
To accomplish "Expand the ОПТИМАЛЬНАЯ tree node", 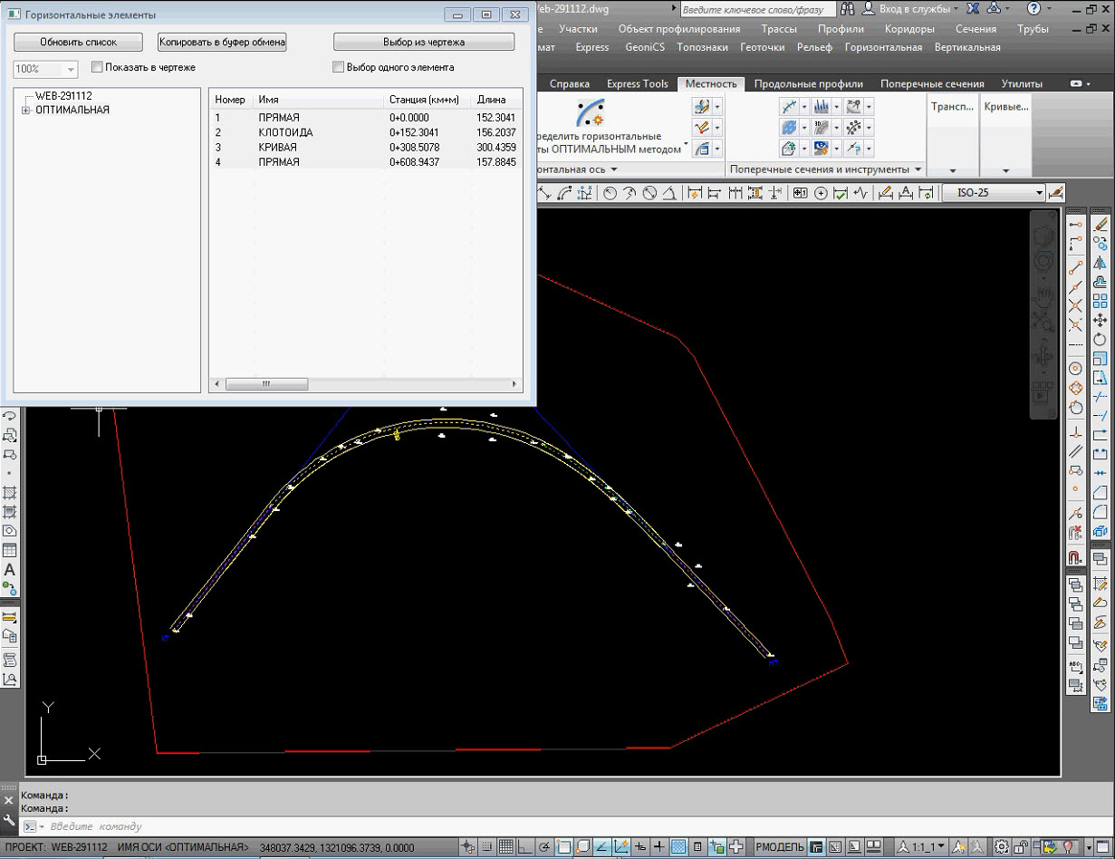I will pos(25,111).
